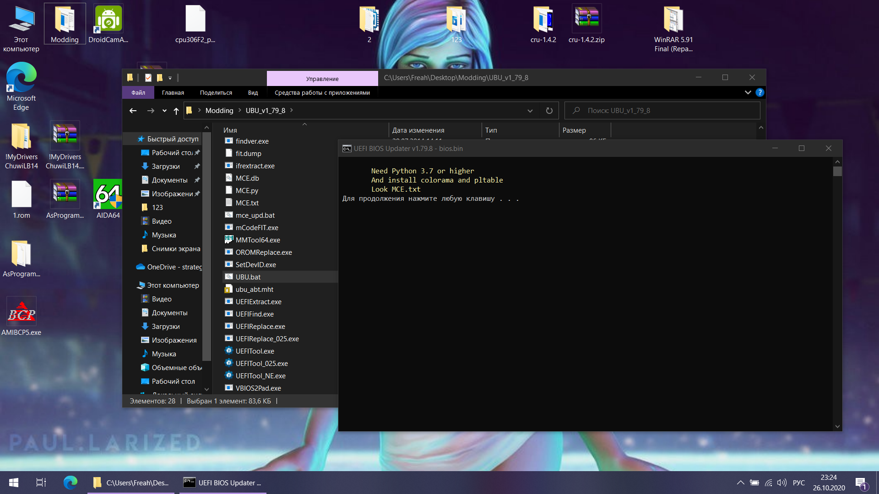The width and height of the screenshot is (879, 494).
Task: Open Task View on the taskbar
Action: coord(41,483)
